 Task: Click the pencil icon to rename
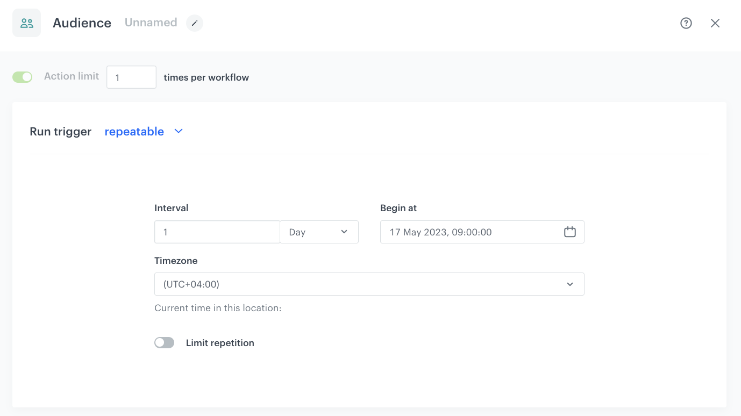coord(195,23)
